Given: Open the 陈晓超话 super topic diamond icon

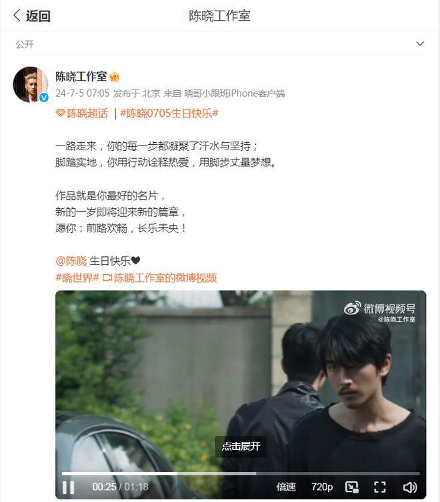Looking at the screenshot, I should (x=60, y=113).
